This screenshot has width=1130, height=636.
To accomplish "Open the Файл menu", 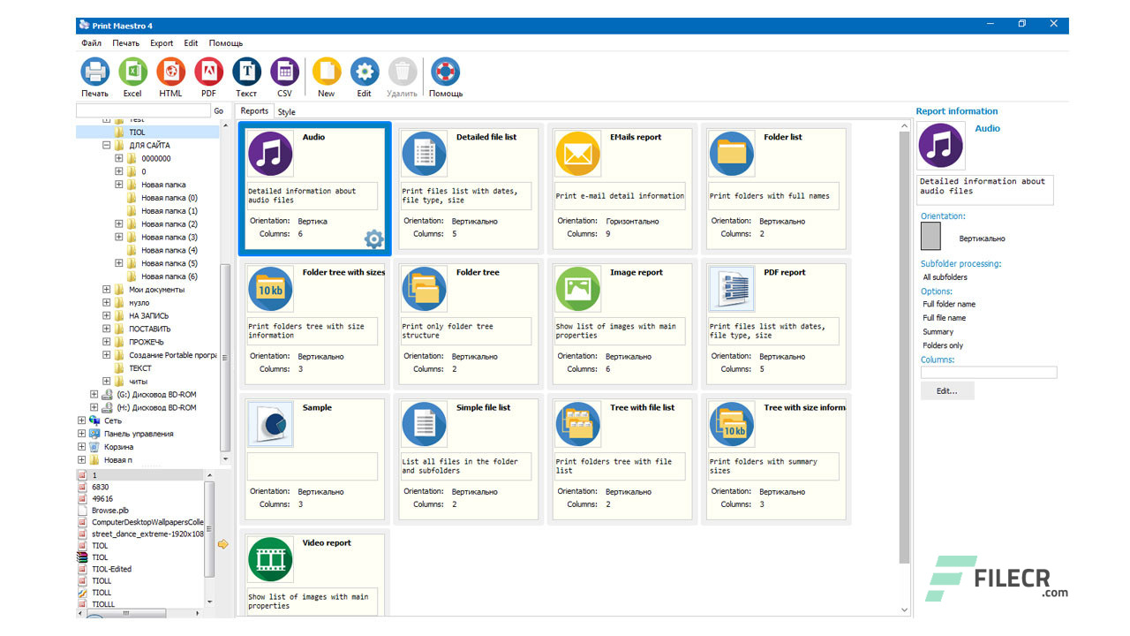I will click(x=91, y=42).
